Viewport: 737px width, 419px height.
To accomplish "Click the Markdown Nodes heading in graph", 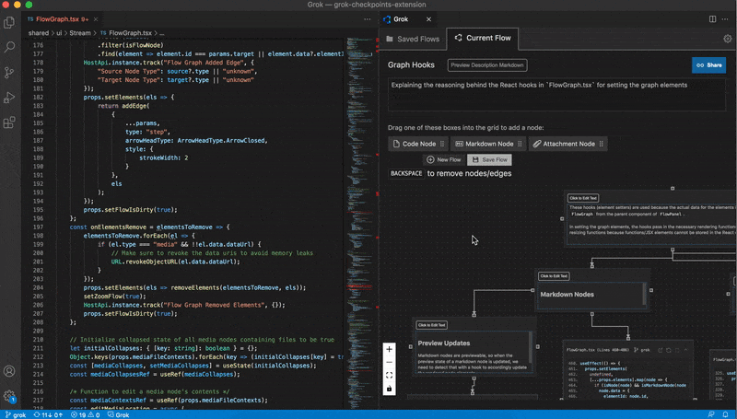I will coord(567,295).
